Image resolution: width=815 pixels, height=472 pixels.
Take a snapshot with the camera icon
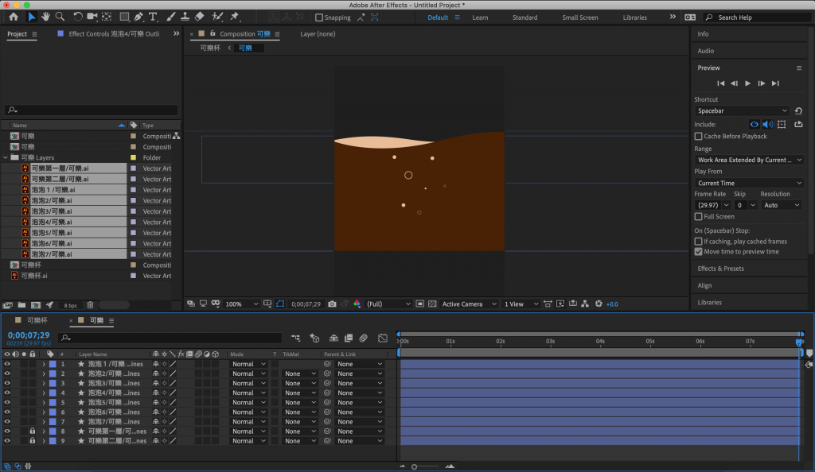pyautogui.click(x=333, y=304)
